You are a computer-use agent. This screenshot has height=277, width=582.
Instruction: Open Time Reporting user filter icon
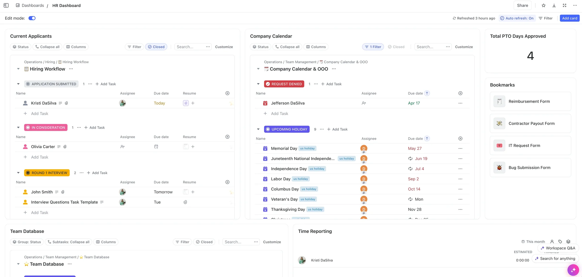click(552, 242)
